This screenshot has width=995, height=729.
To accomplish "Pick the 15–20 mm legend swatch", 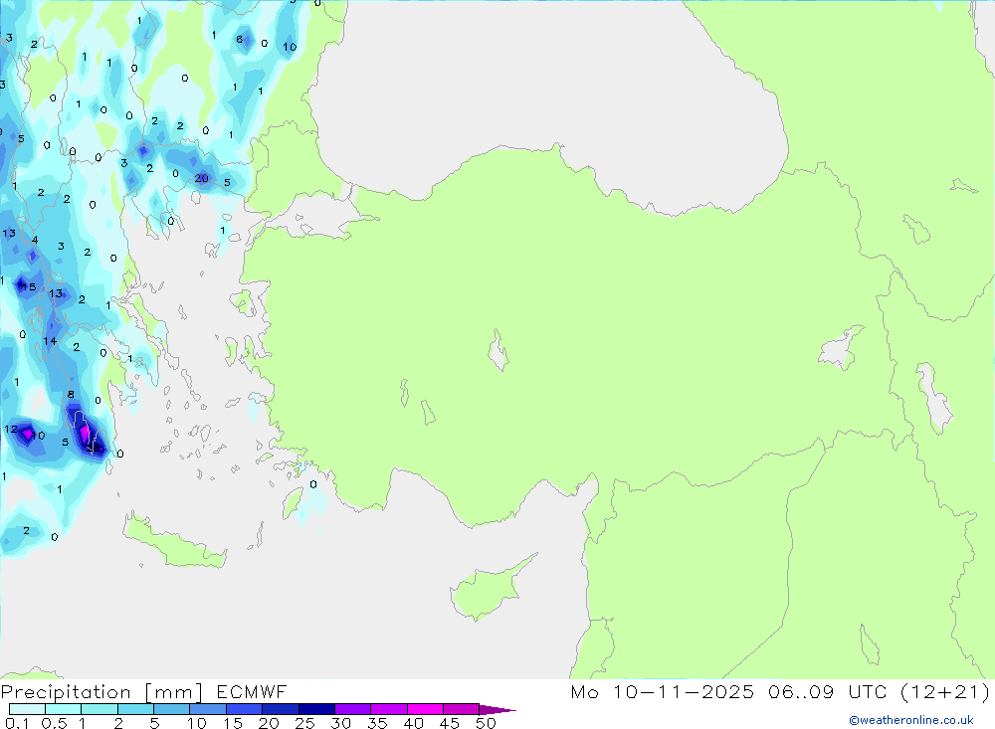I will coord(244,709).
